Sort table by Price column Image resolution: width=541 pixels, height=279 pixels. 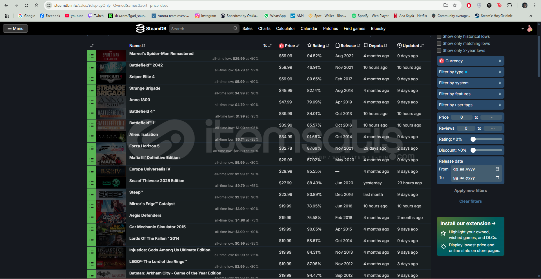point(289,46)
